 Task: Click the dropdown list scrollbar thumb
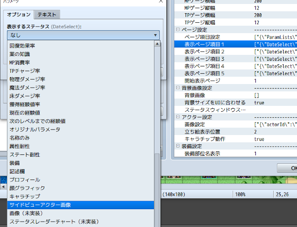pos(157,190)
